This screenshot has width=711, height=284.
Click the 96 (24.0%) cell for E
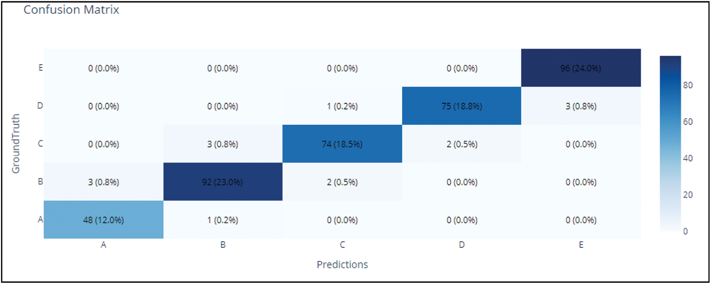[581, 68]
